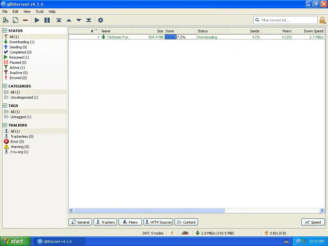Switch to the HTTP Sources tab
328x246 pixels.
pos(158,222)
